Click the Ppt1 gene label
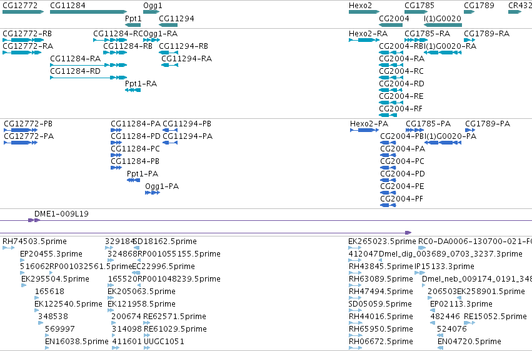 pos(133,19)
